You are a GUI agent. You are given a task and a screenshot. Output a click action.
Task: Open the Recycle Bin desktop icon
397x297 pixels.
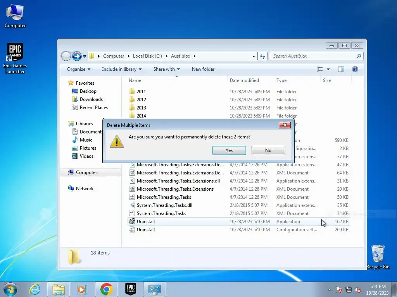click(x=378, y=257)
